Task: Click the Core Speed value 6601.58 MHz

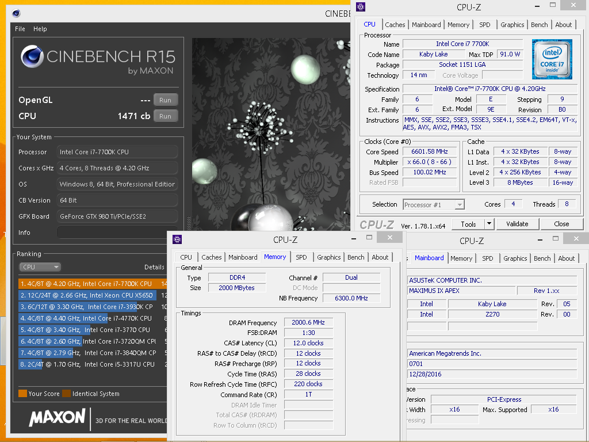Action: pos(430,151)
